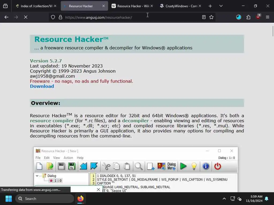Click the decompiler link
Screen dimensions: 274x205
[135, 121]
